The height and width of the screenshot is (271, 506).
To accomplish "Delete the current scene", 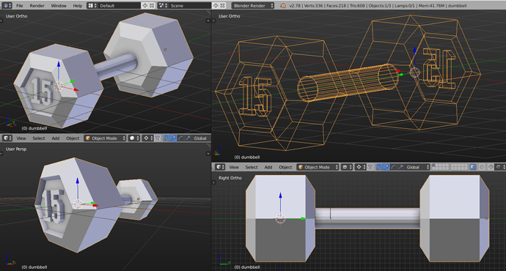I will 223,5.
